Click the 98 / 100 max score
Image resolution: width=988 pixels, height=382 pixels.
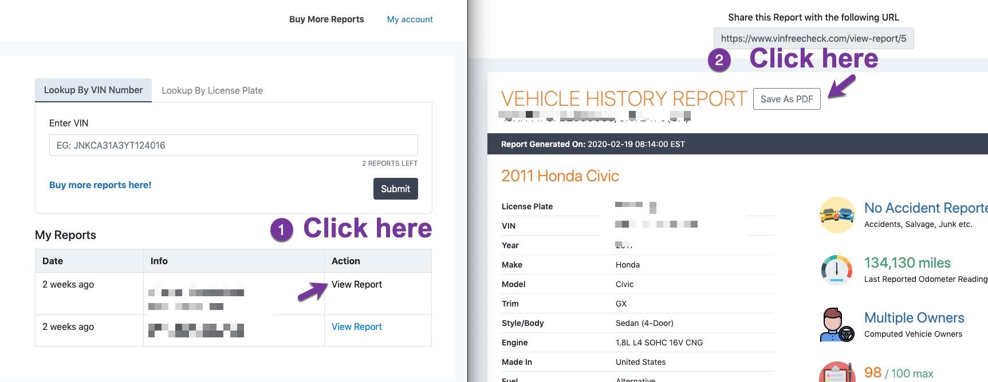point(899,373)
